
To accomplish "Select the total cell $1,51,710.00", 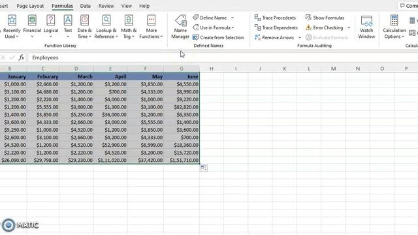I will [182, 161].
